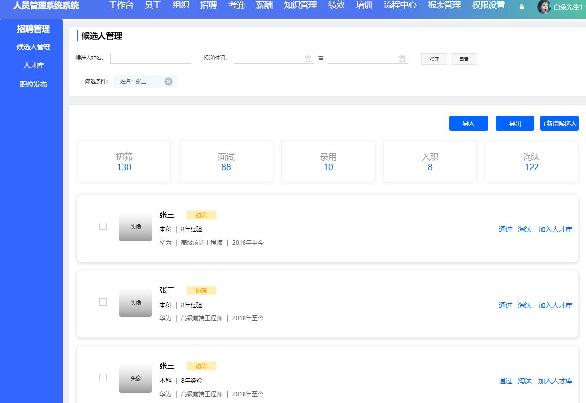This screenshot has height=403, width=586.
Task: Click the 白兔先生1 profile avatar
Action: pos(544,7)
